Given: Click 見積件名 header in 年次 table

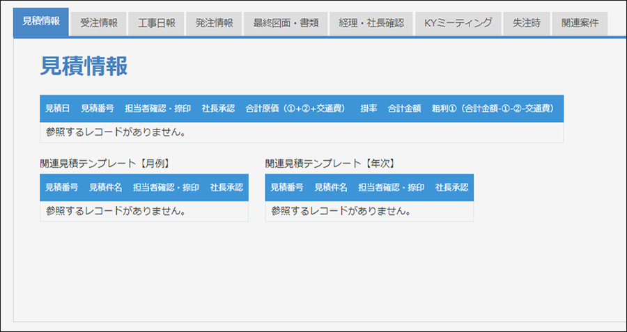Looking at the screenshot, I should (331, 187).
